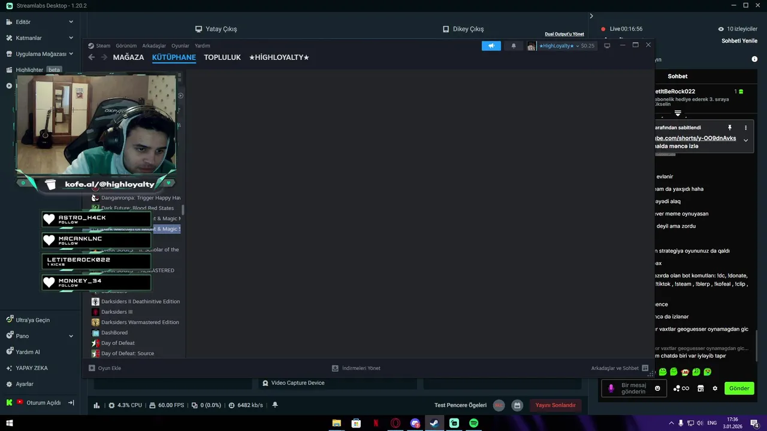This screenshot has height=431, width=767.
Task: Click the viewers eye icon
Action: tap(721, 29)
